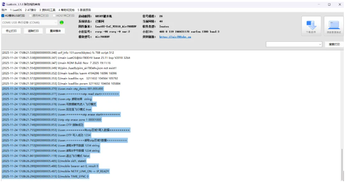Enable HOST串口打印 checkbox
The image size is (346, 183).
click(x=54, y=16)
